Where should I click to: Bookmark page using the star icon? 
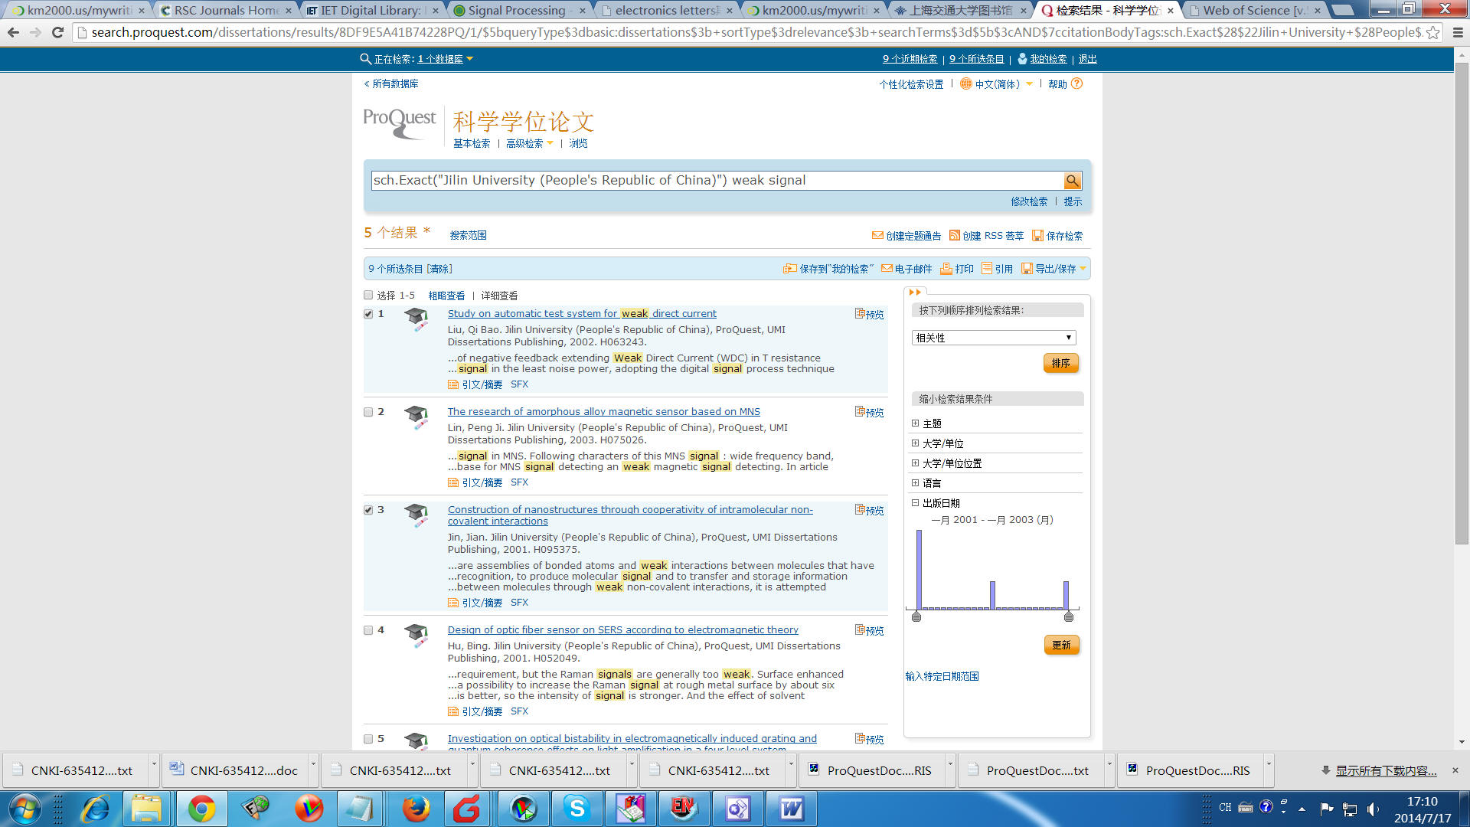1432,33
